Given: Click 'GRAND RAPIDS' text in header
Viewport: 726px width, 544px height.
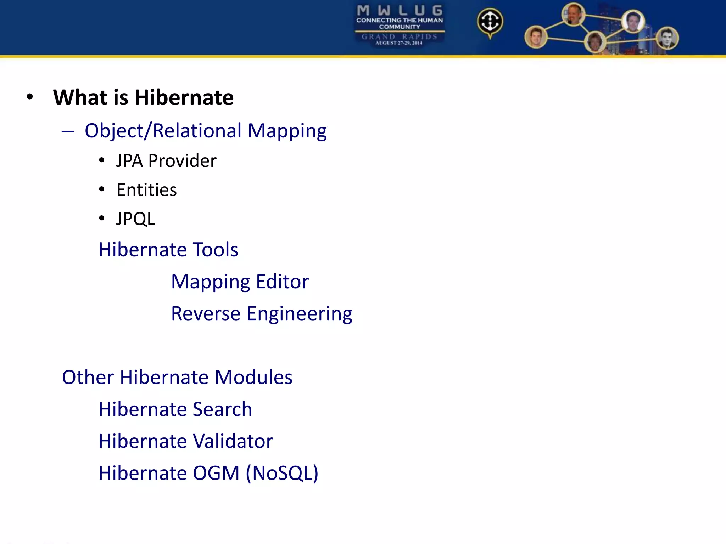Looking at the screenshot, I should pos(400,36).
